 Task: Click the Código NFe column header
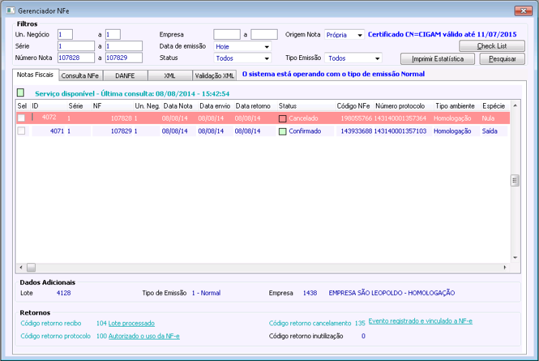[x=353, y=106]
